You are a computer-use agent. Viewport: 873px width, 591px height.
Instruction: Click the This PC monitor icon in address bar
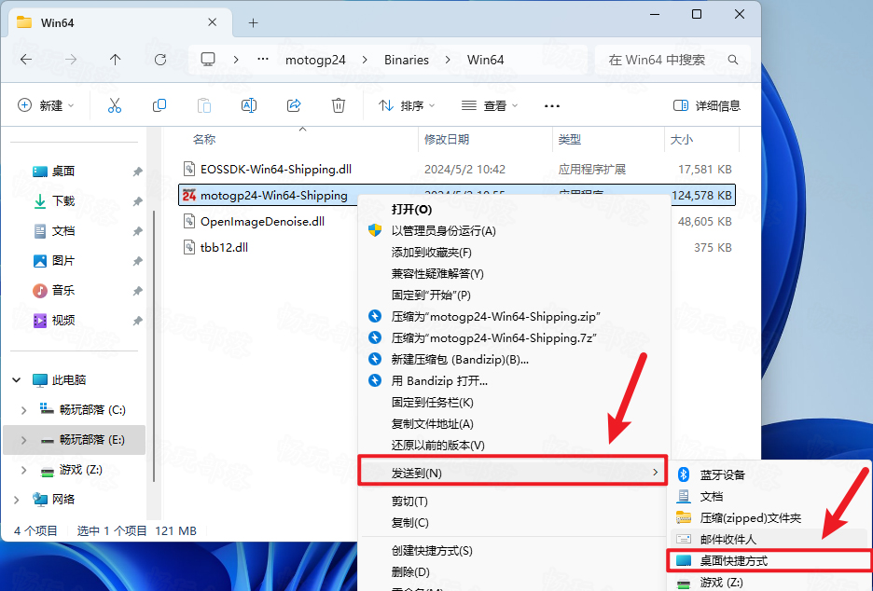208,60
